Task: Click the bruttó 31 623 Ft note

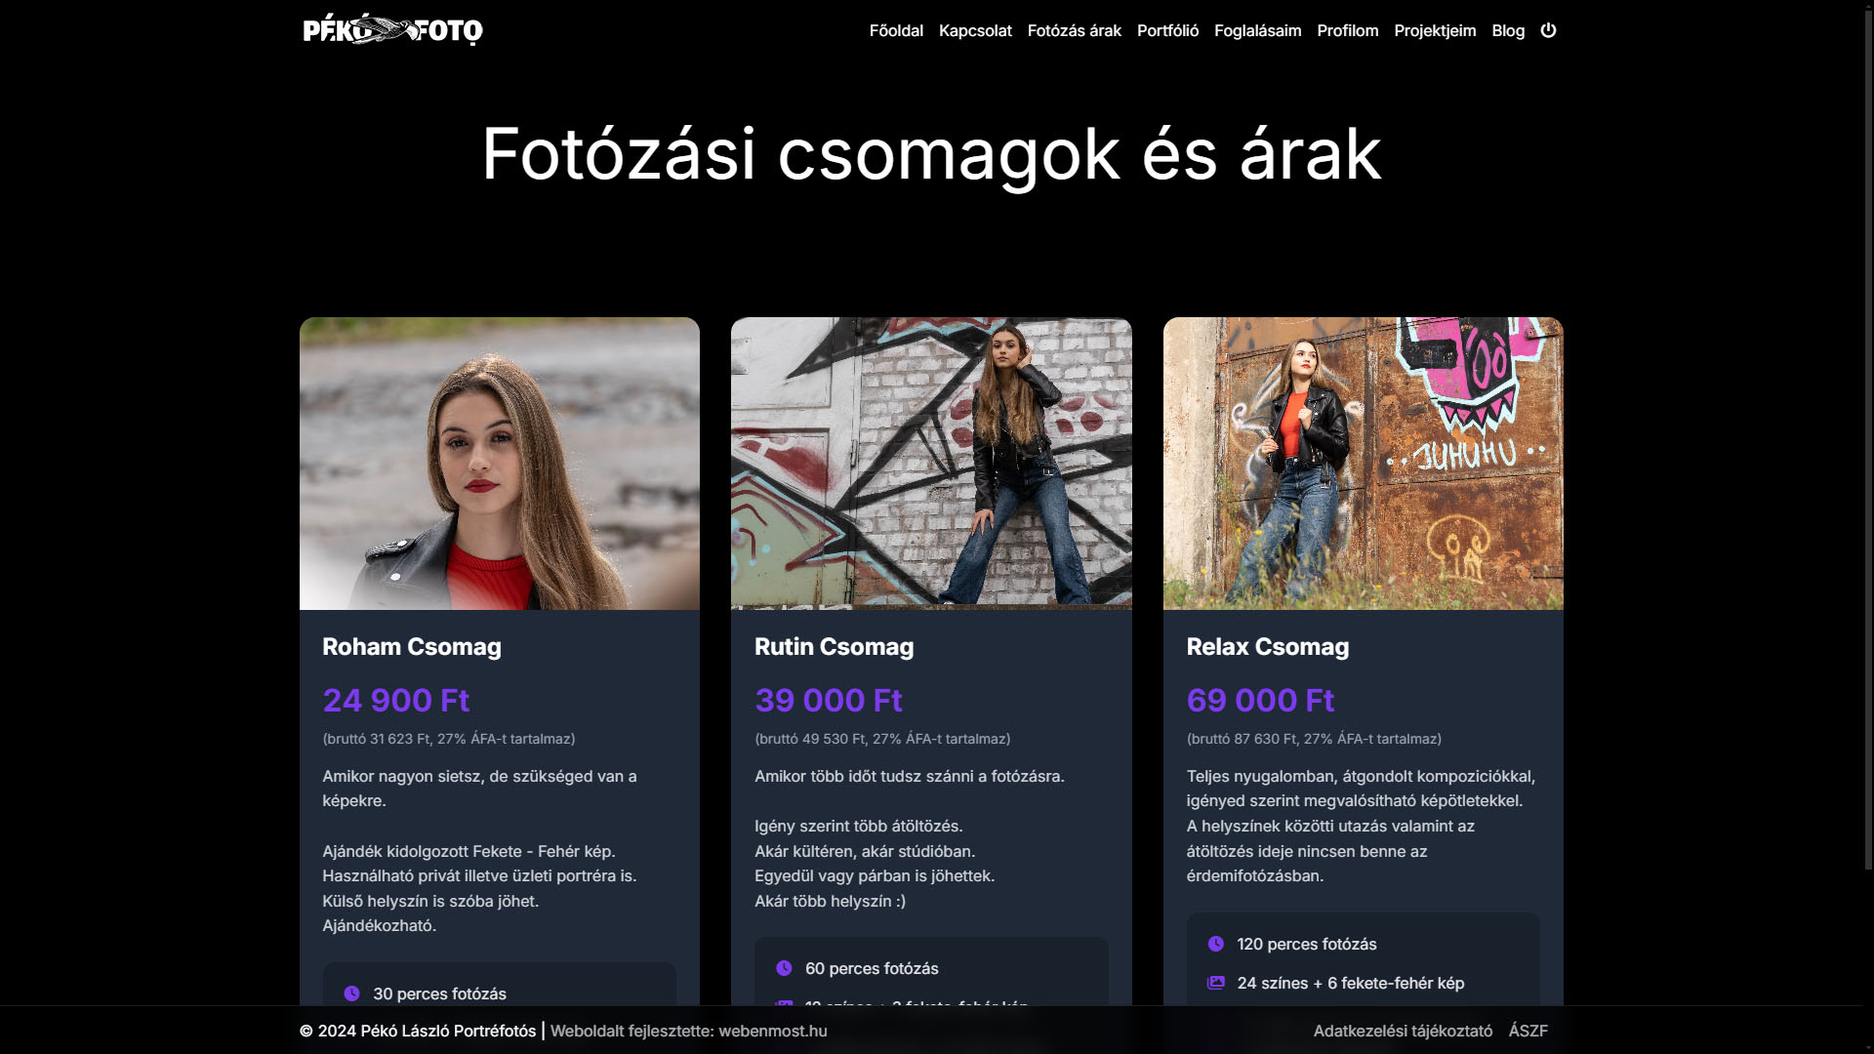Action: [x=449, y=739]
